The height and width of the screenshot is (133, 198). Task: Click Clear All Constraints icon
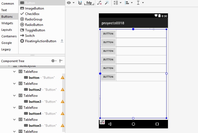pyautogui.click(x=100, y=3)
